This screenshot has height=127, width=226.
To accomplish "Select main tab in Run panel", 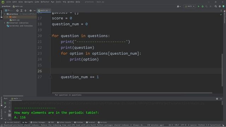I will pyautogui.click(x=16, y=99).
